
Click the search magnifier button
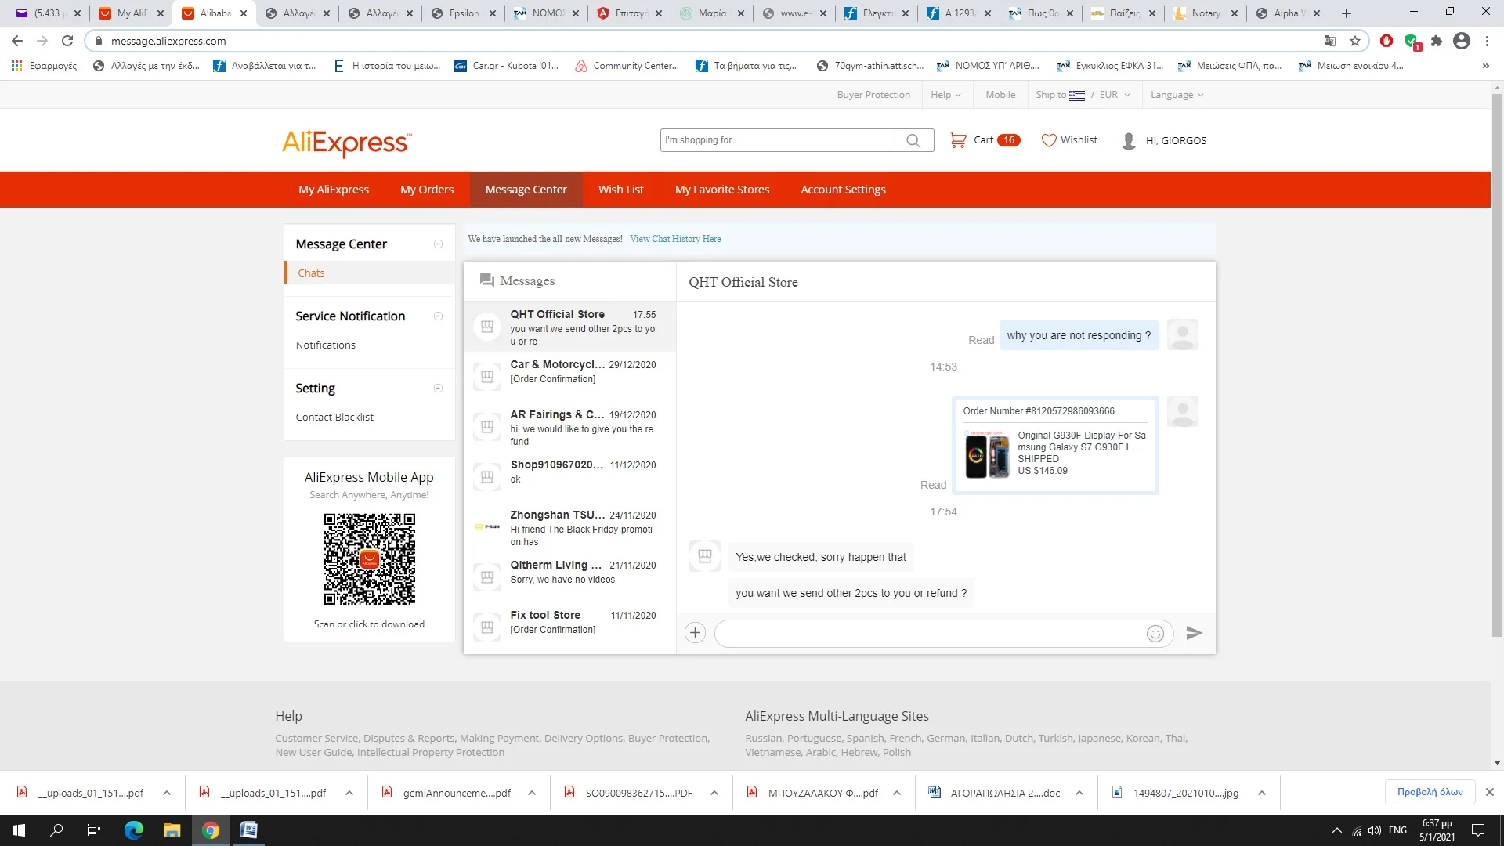913,140
